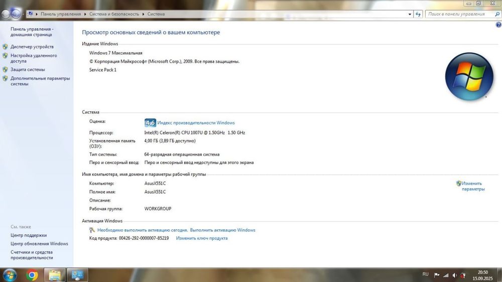Click the activation keys icon
Viewport: 502px width, 282px height.
pyautogui.click(x=92, y=230)
